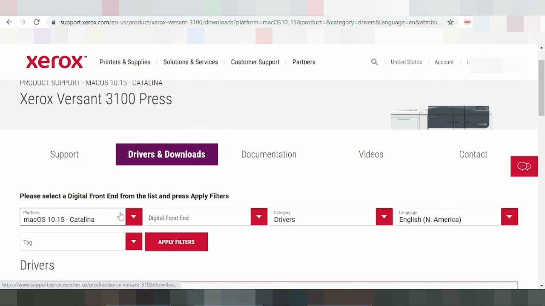Screen dimensions: 545x306
Task: Click red arrow of Tag dropdown
Action: pyautogui.click(x=134, y=241)
